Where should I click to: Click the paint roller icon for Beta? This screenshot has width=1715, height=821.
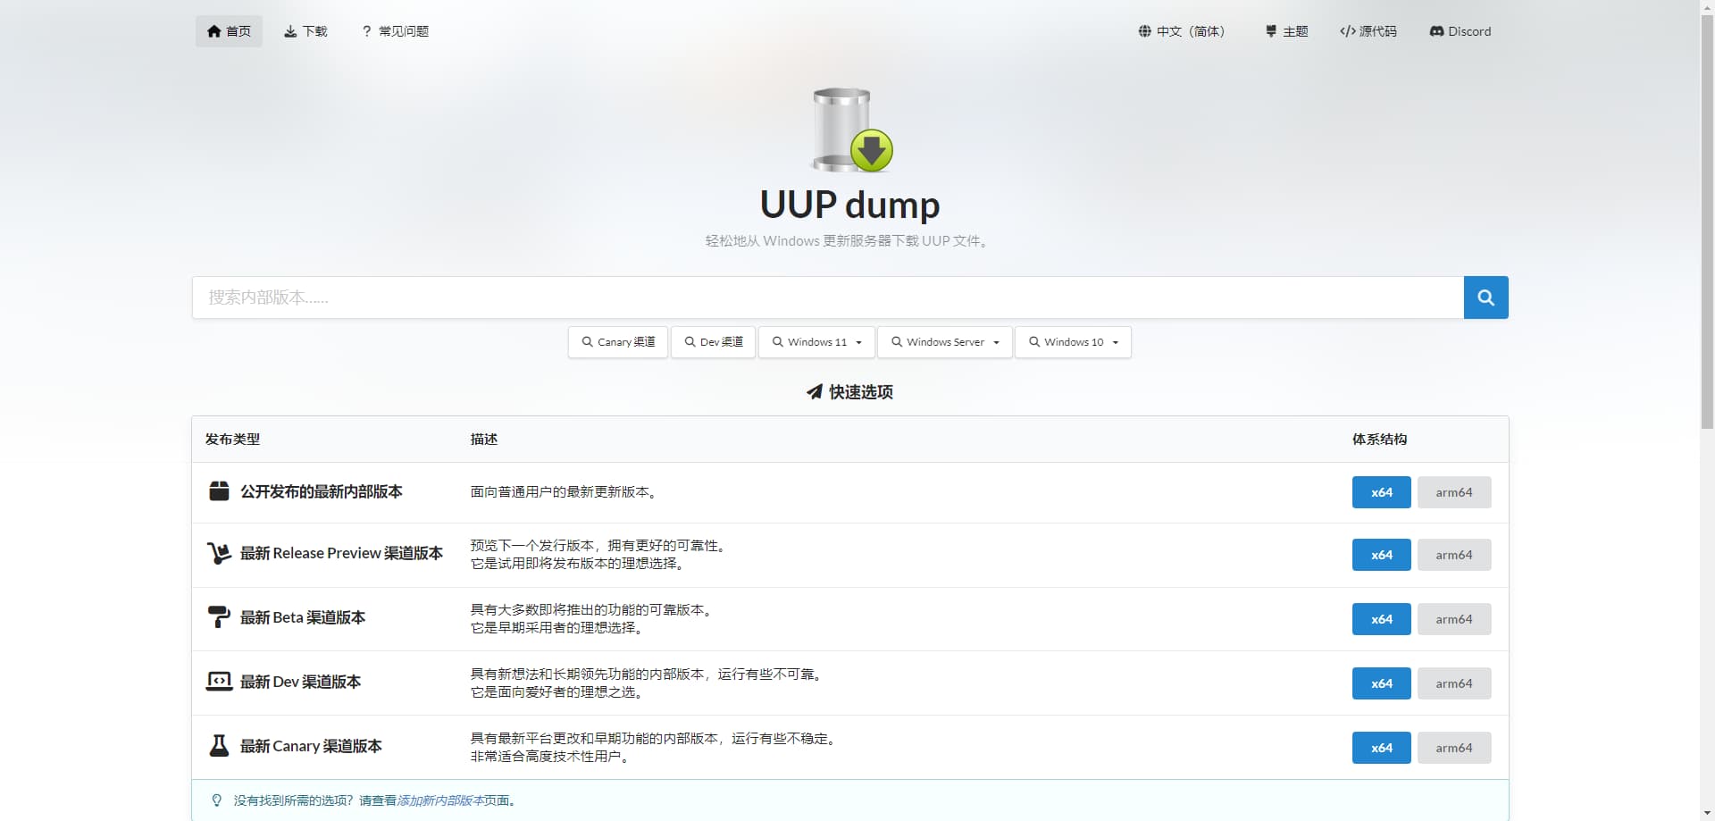tap(219, 617)
